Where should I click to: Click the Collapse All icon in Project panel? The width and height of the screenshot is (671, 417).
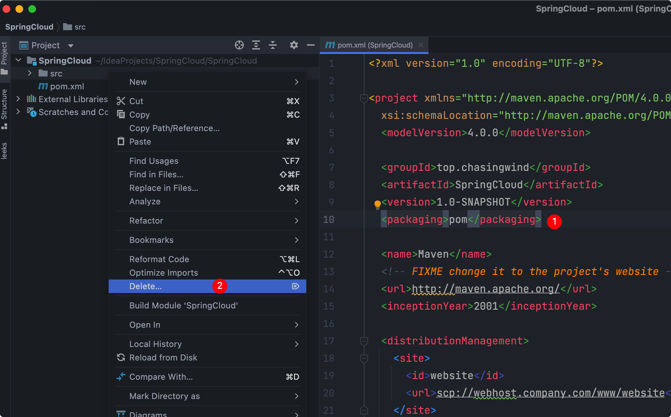point(273,45)
